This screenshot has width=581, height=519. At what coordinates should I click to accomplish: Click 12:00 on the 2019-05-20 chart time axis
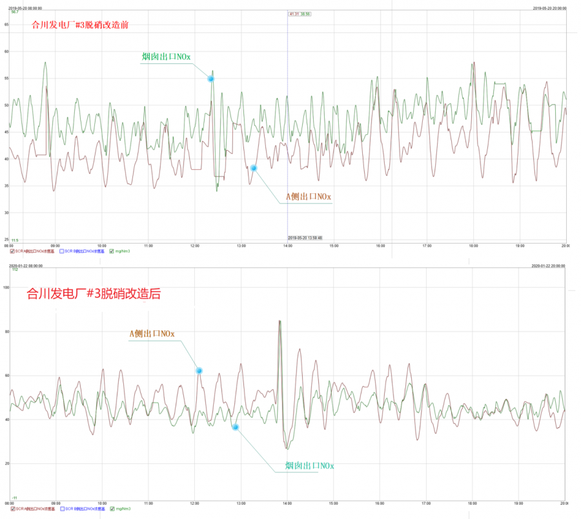195,246
